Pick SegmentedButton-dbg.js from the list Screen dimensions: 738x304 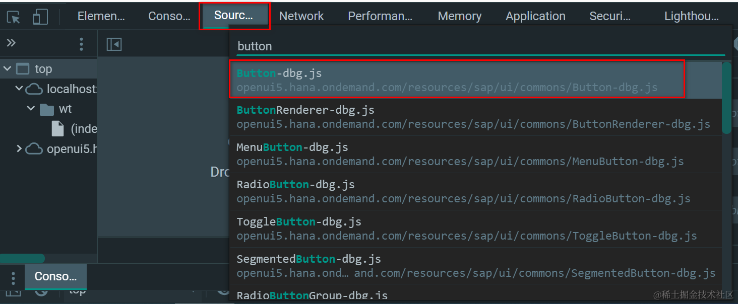[475, 266]
